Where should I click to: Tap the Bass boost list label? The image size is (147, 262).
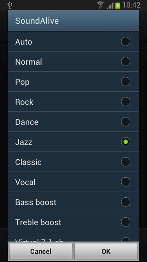tap(36, 202)
